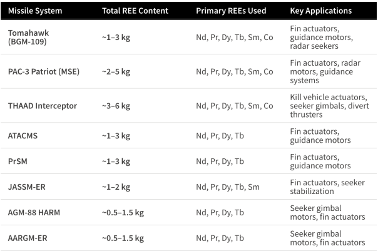Click the Primary REEs Used header
Viewport: 378px width, 251px height.
231,11
